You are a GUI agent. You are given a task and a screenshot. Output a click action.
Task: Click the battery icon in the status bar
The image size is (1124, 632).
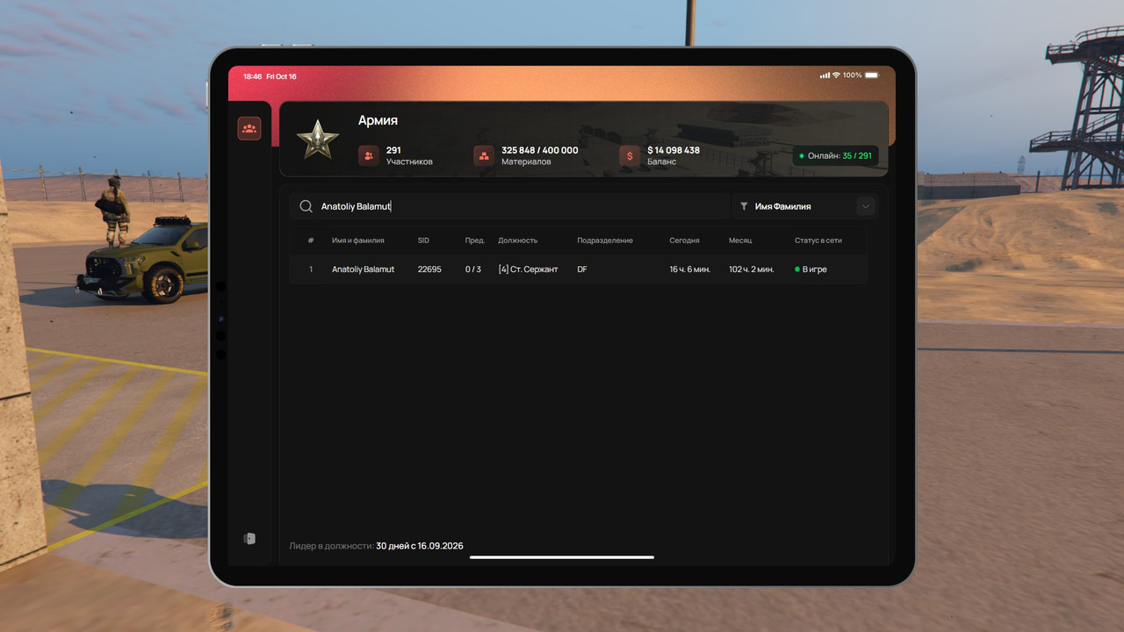pyautogui.click(x=871, y=75)
